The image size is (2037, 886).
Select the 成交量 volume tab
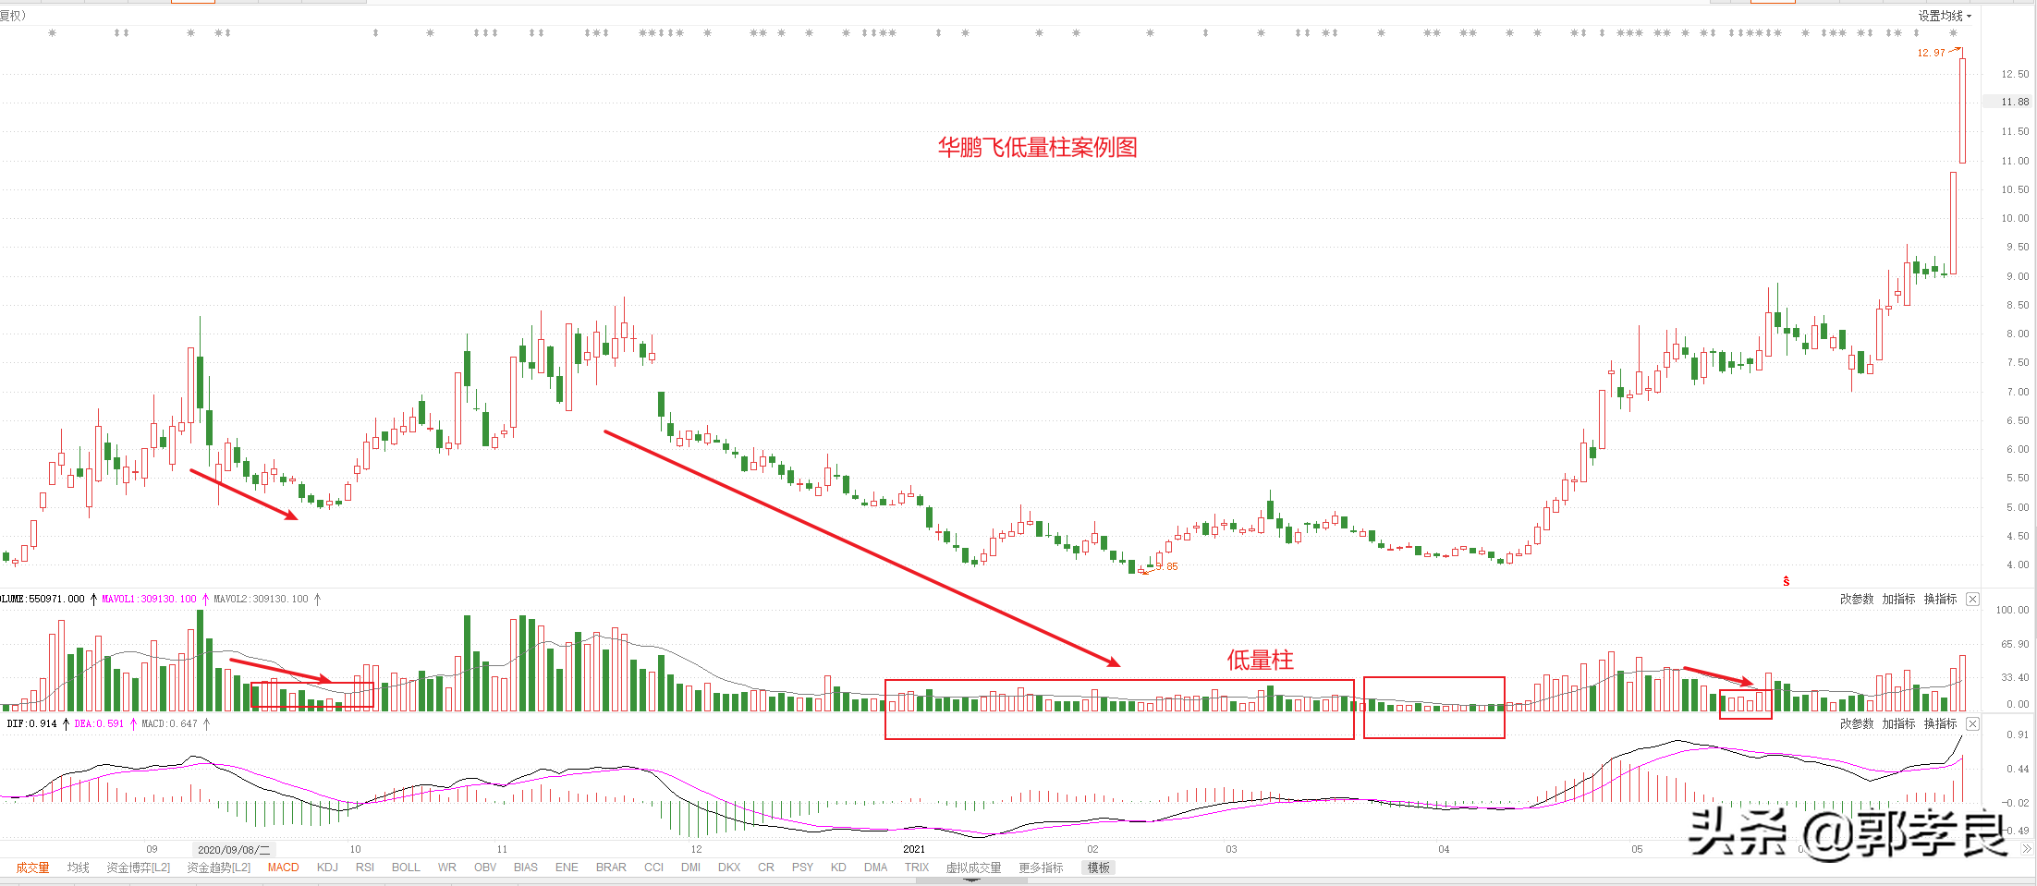[x=33, y=868]
